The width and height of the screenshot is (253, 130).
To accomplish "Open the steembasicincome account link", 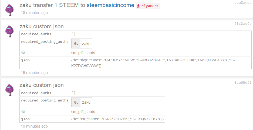I will point(110,5).
